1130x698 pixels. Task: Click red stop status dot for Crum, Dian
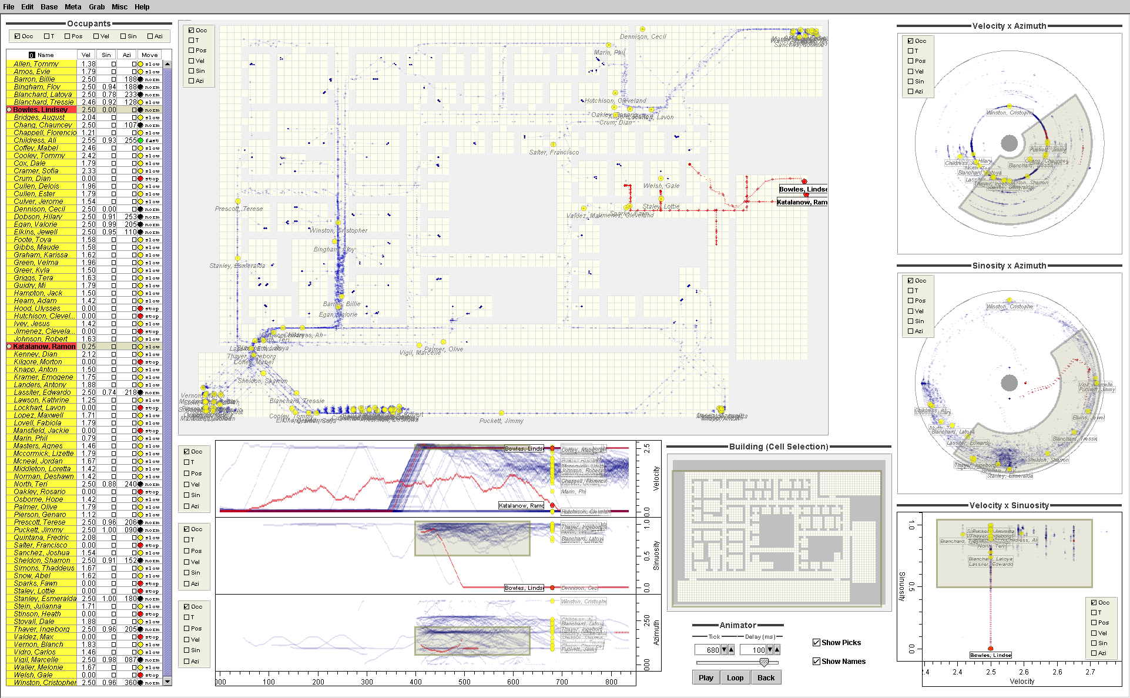(x=140, y=179)
